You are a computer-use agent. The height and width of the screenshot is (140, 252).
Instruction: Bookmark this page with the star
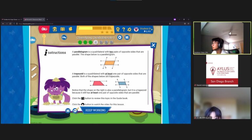point(170,24)
